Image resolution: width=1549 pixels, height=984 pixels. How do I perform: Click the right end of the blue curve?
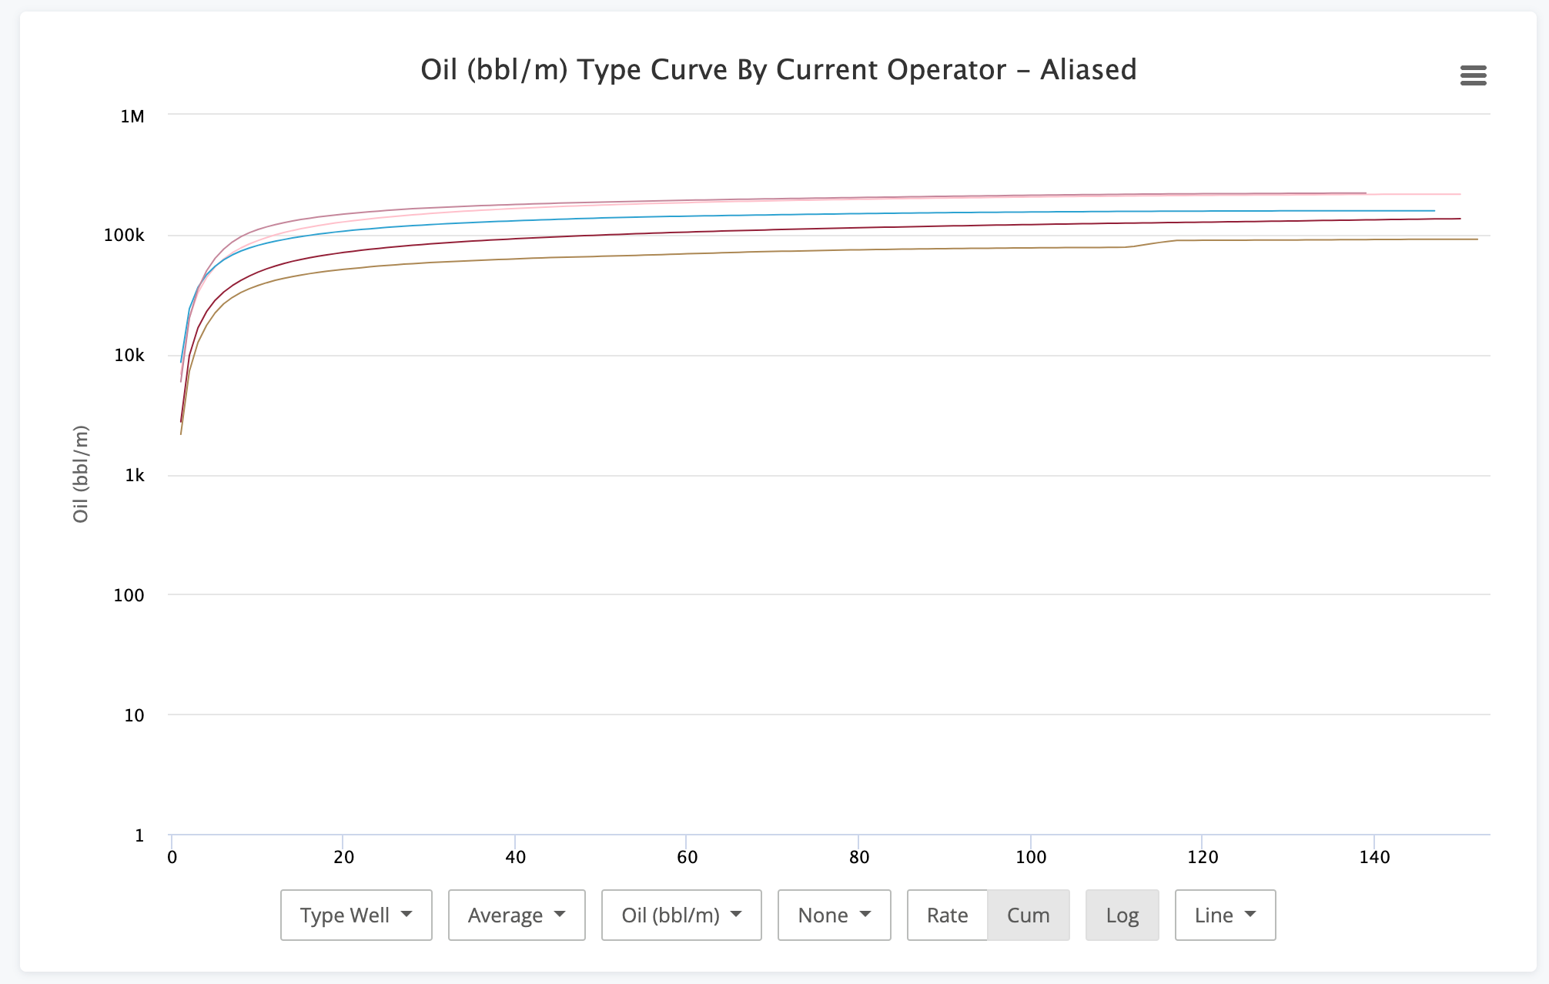click(x=1433, y=211)
